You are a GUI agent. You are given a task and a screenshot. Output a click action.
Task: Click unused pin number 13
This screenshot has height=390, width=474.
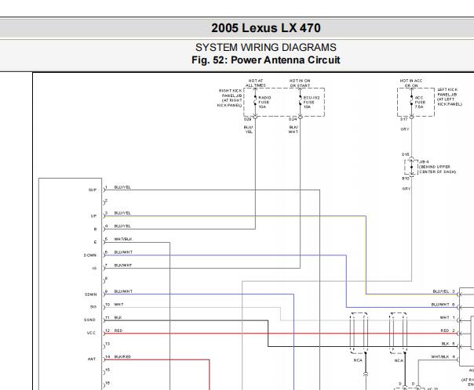click(108, 344)
